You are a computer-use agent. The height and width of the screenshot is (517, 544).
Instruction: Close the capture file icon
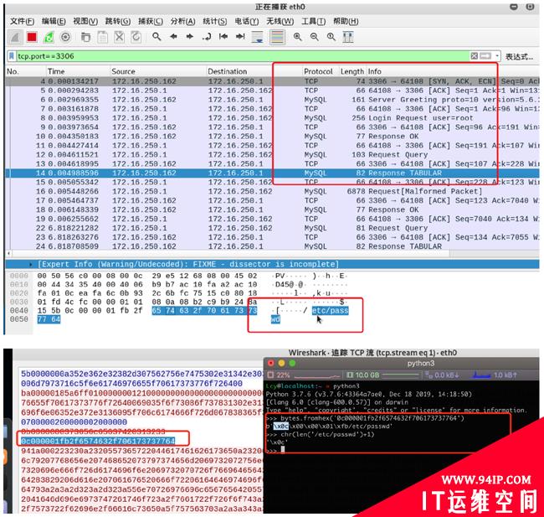click(120, 37)
